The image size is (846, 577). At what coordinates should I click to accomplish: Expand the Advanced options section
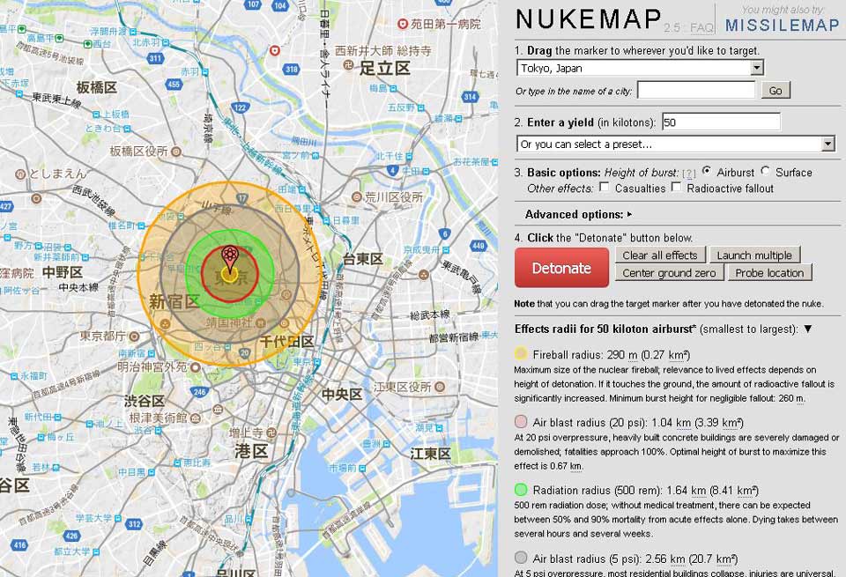[x=578, y=214]
